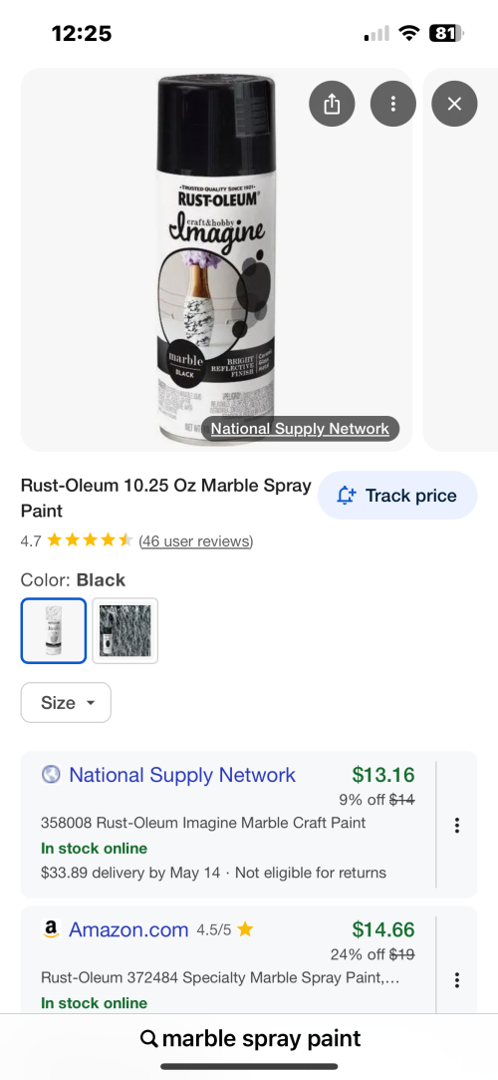Open National Supply Network store listing
The height and width of the screenshot is (1080, 498).
(x=182, y=775)
